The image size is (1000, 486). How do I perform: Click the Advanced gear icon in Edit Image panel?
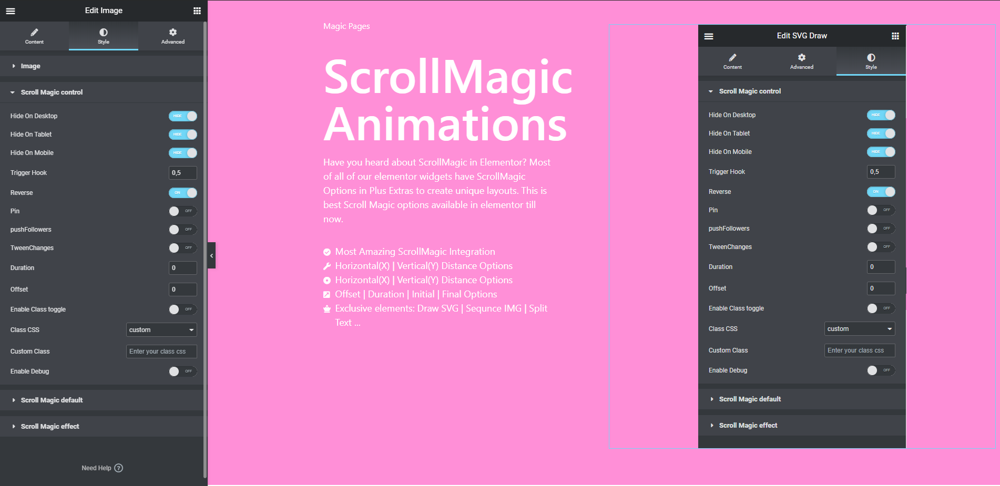tap(173, 33)
